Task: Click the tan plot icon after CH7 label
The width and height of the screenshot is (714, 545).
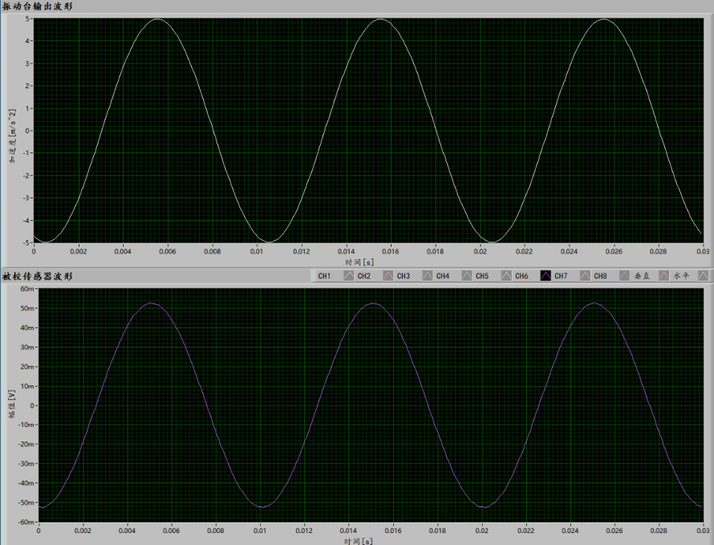Action: tap(585, 275)
